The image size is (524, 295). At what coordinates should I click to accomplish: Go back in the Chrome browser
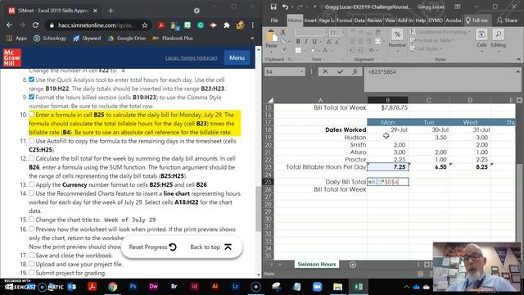tap(9, 25)
